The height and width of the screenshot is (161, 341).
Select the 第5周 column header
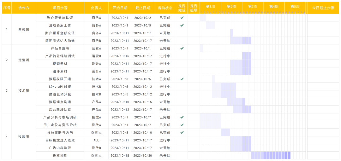[295, 6]
